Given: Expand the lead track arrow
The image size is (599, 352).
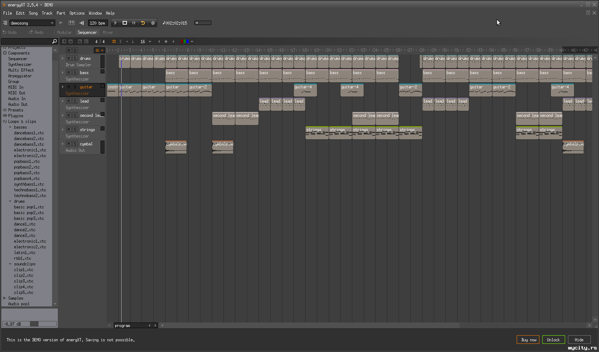Looking at the screenshot, I should [x=63, y=101].
